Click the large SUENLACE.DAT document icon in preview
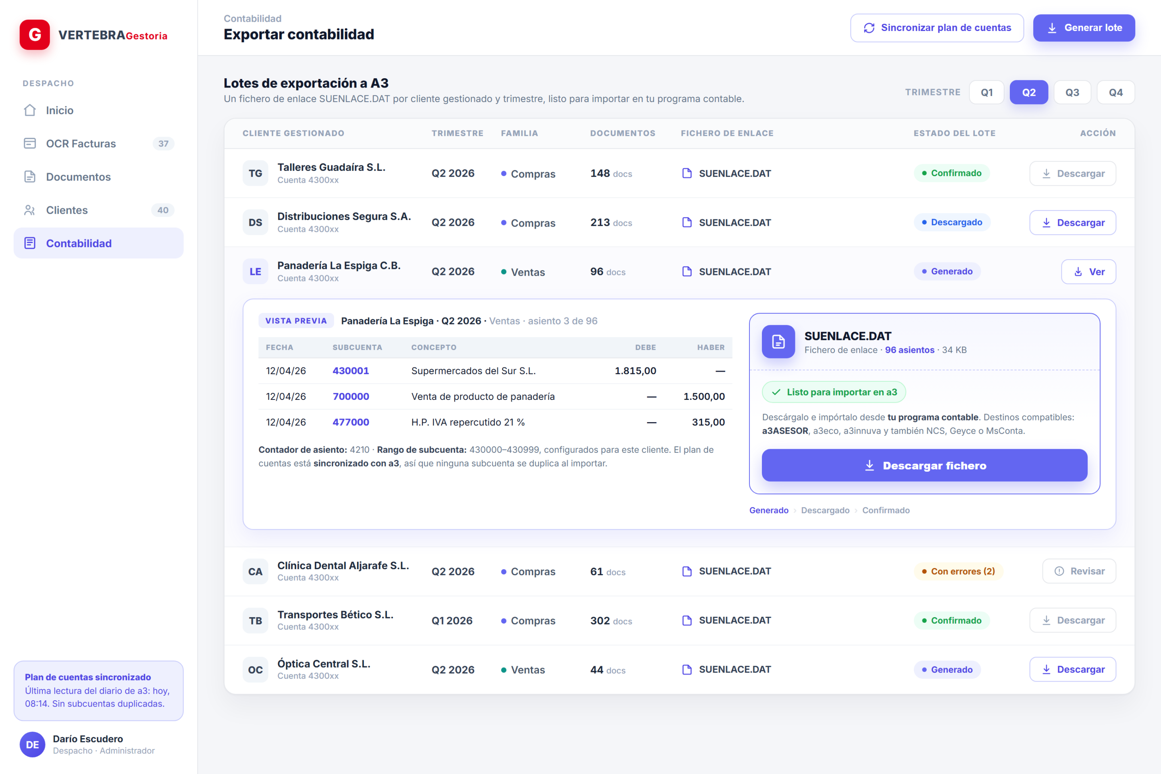The height and width of the screenshot is (774, 1161). click(x=778, y=341)
